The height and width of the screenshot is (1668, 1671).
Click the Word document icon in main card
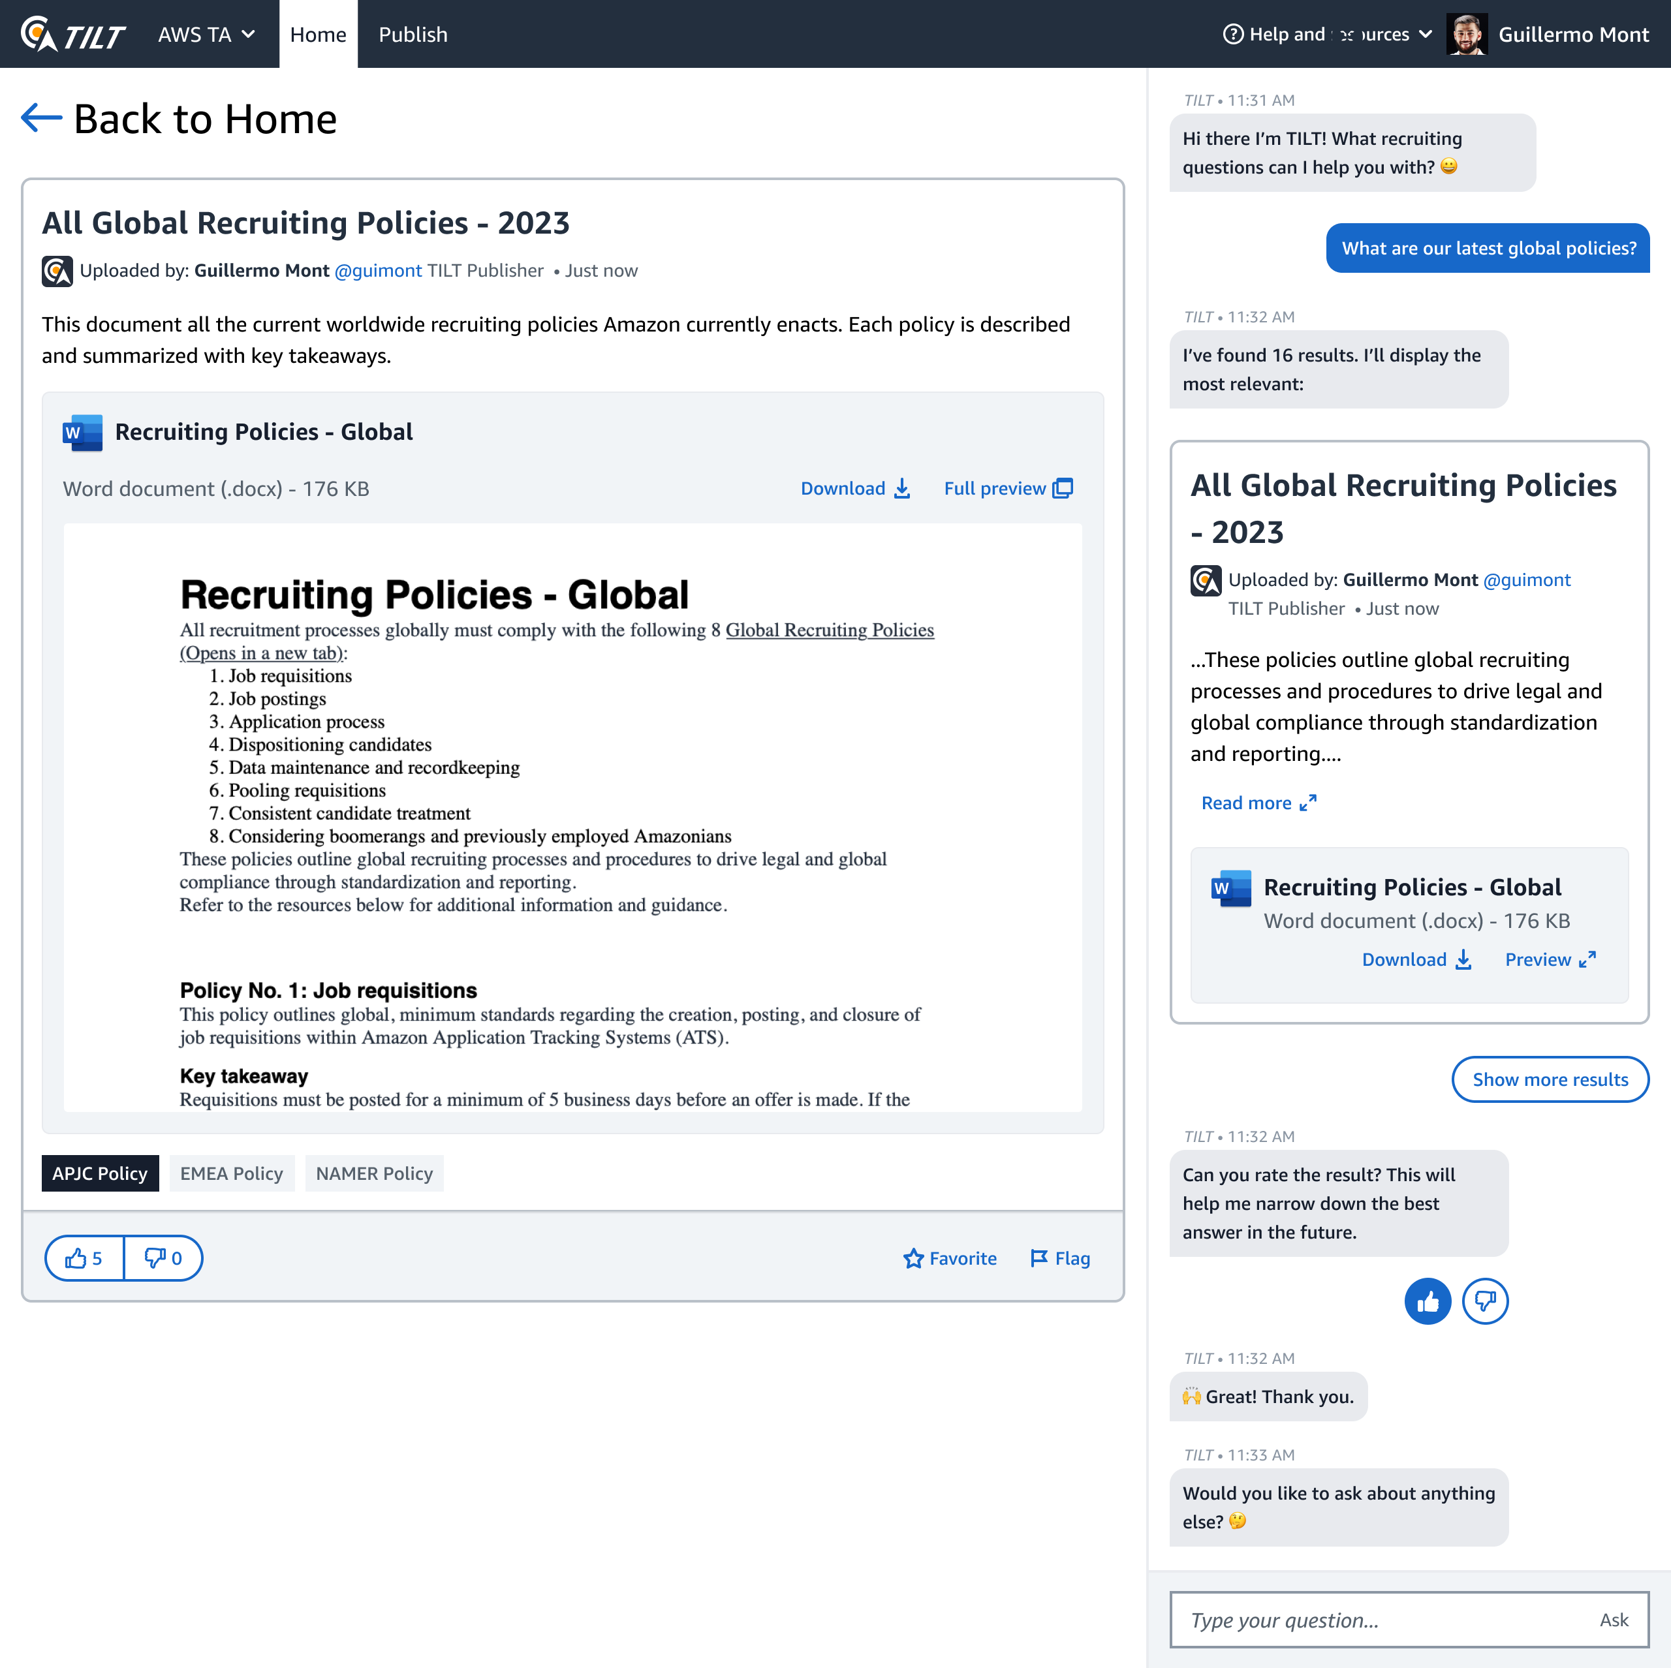tap(83, 433)
